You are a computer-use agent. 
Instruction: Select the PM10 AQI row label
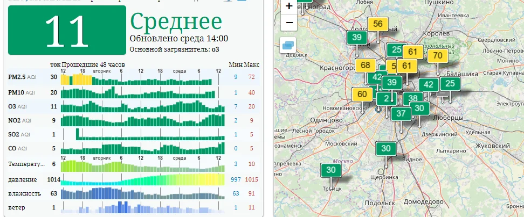pos(22,92)
